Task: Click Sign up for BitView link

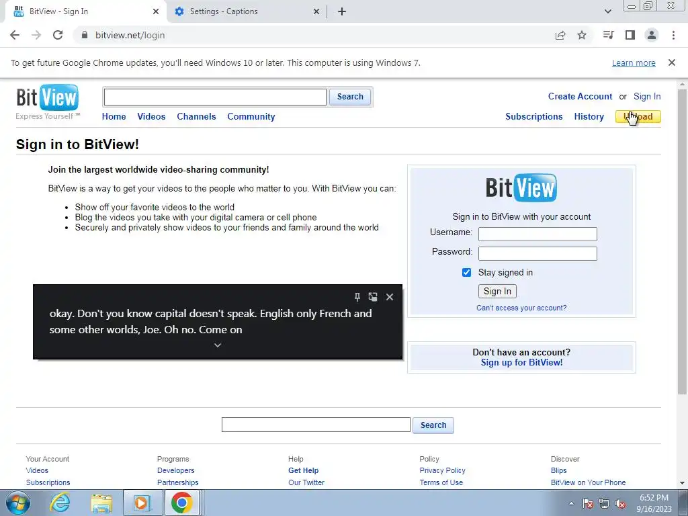Action: (521, 362)
